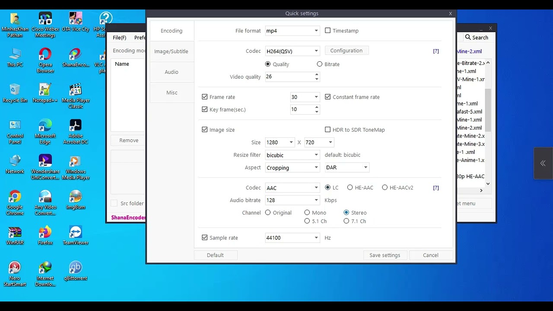Select the qBittorrent desktop icon
The image size is (553, 311).
tap(75, 271)
